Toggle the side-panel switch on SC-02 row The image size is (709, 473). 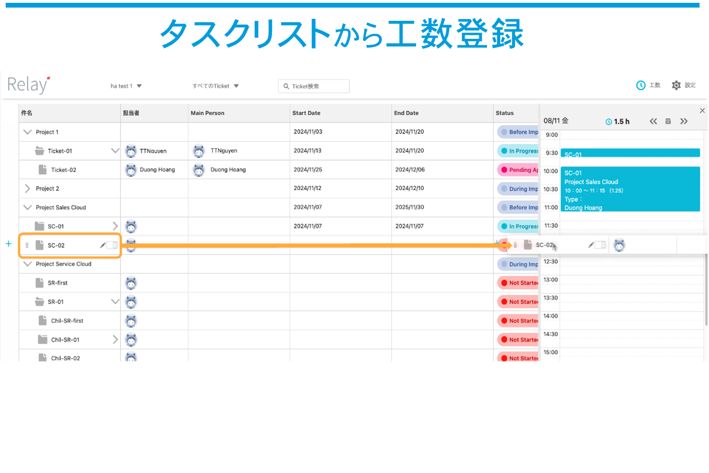point(112,245)
